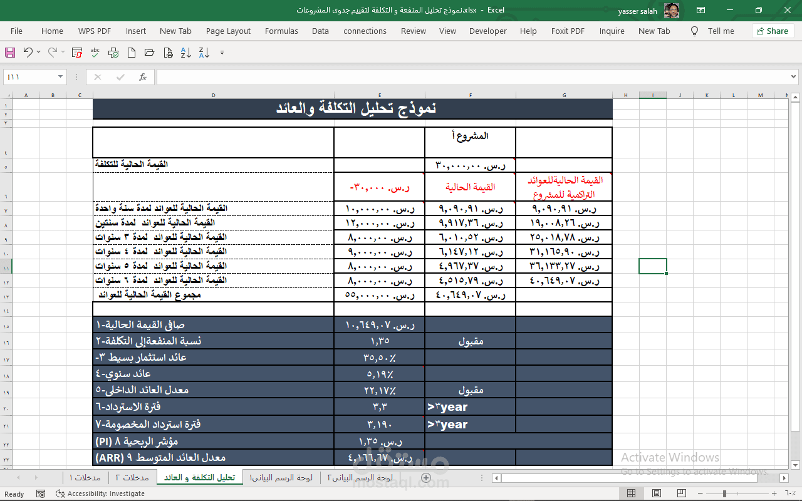Click cell صافى القيمة الحالية-١
Screen dimensions: 802x501
(214, 325)
